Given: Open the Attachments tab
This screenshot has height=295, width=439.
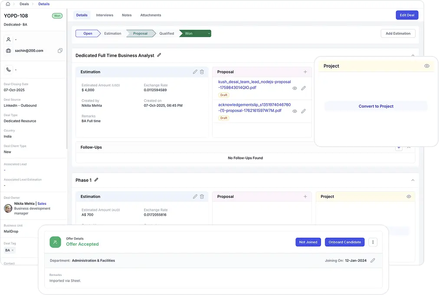Looking at the screenshot, I should coord(151,15).
